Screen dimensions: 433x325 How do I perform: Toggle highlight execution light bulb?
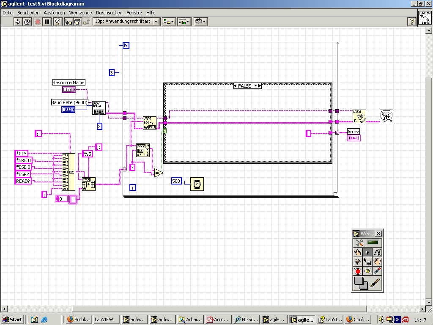click(58, 22)
